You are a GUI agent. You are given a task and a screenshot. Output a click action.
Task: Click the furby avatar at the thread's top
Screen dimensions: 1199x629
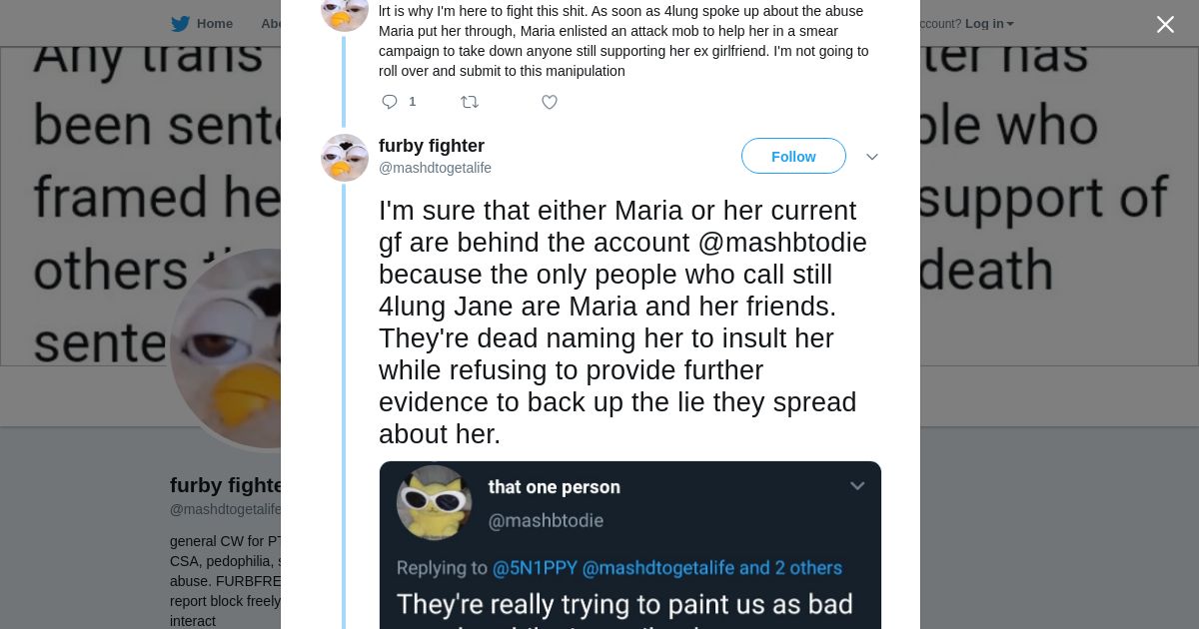(x=345, y=12)
